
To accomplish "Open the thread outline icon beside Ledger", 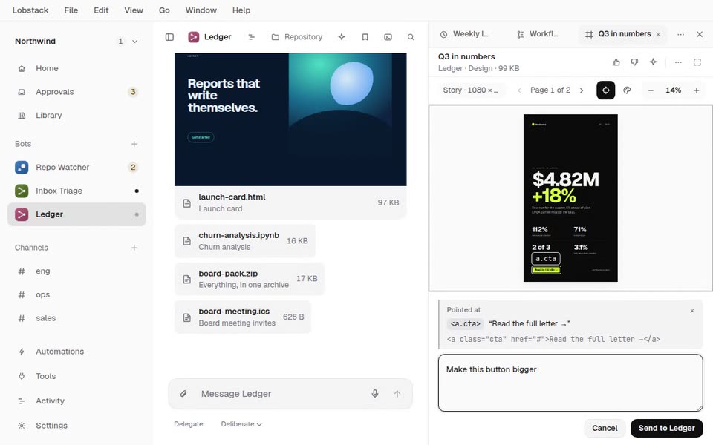I will [x=252, y=37].
